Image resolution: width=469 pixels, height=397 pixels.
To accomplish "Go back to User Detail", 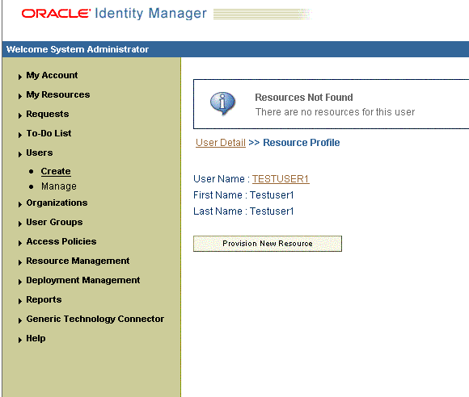I will (221, 143).
